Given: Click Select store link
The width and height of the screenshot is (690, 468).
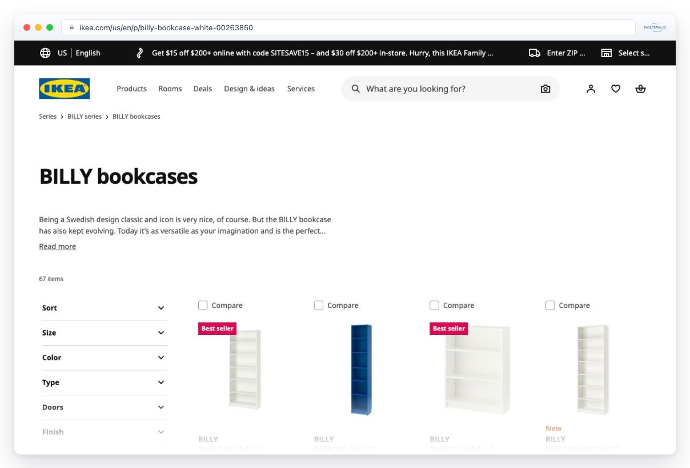Looking at the screenshot, I should point(634,53).
